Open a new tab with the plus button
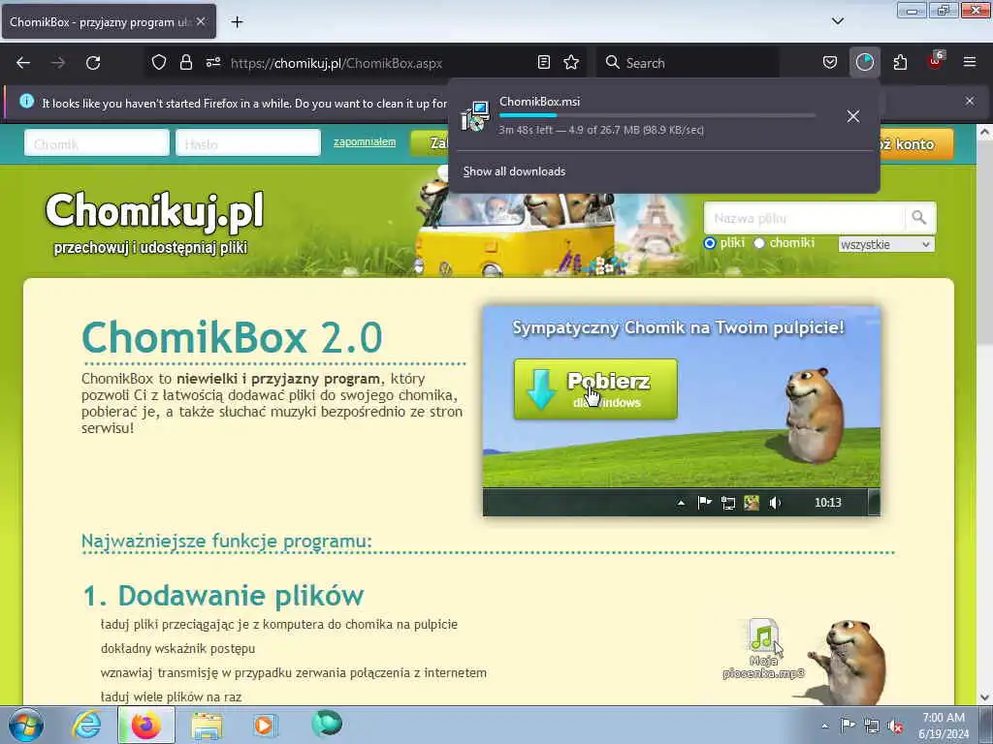 pos(237,22)
